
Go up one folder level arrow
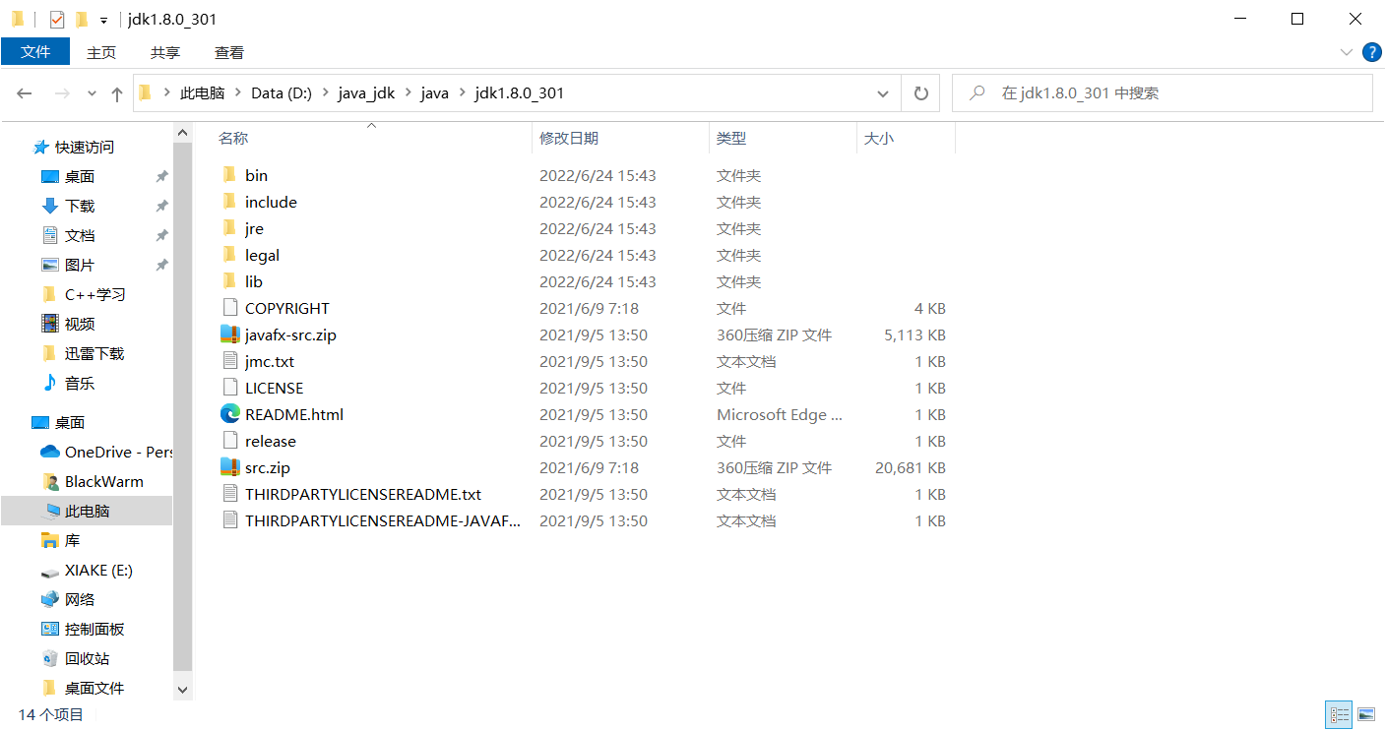tap(117, 93)
